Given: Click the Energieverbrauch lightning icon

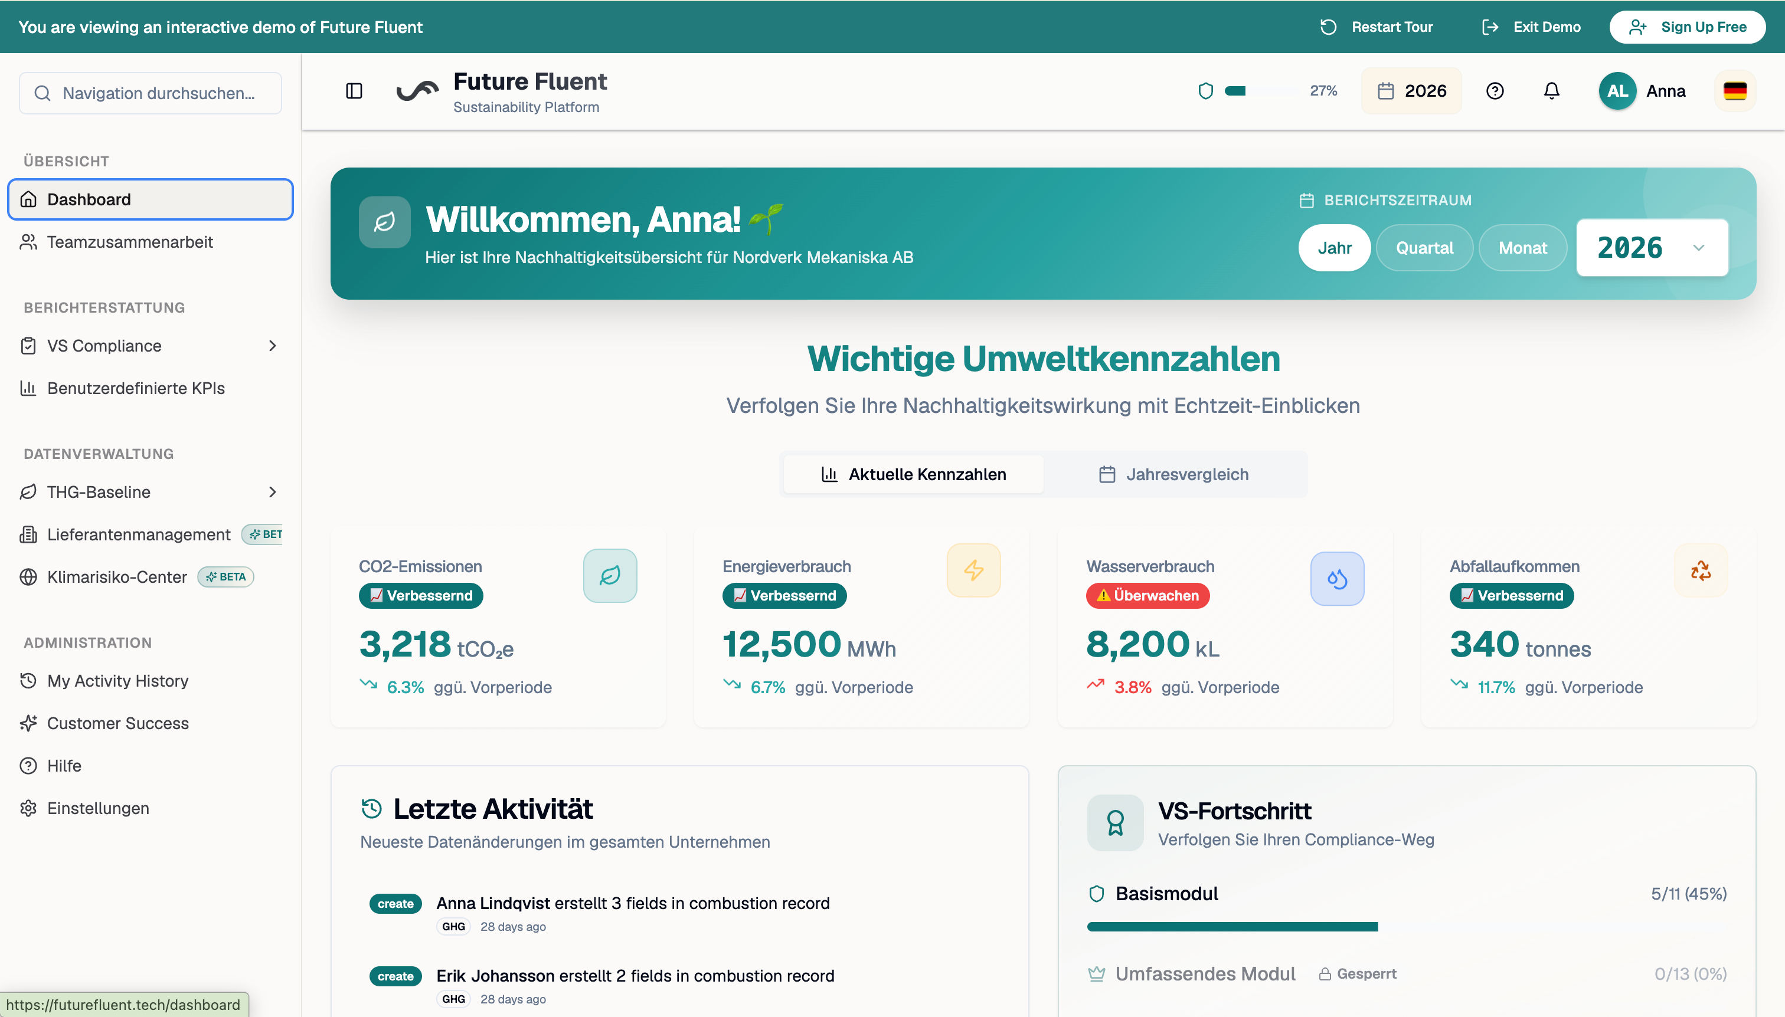Looking at the screenshot, I should (973, 570).
